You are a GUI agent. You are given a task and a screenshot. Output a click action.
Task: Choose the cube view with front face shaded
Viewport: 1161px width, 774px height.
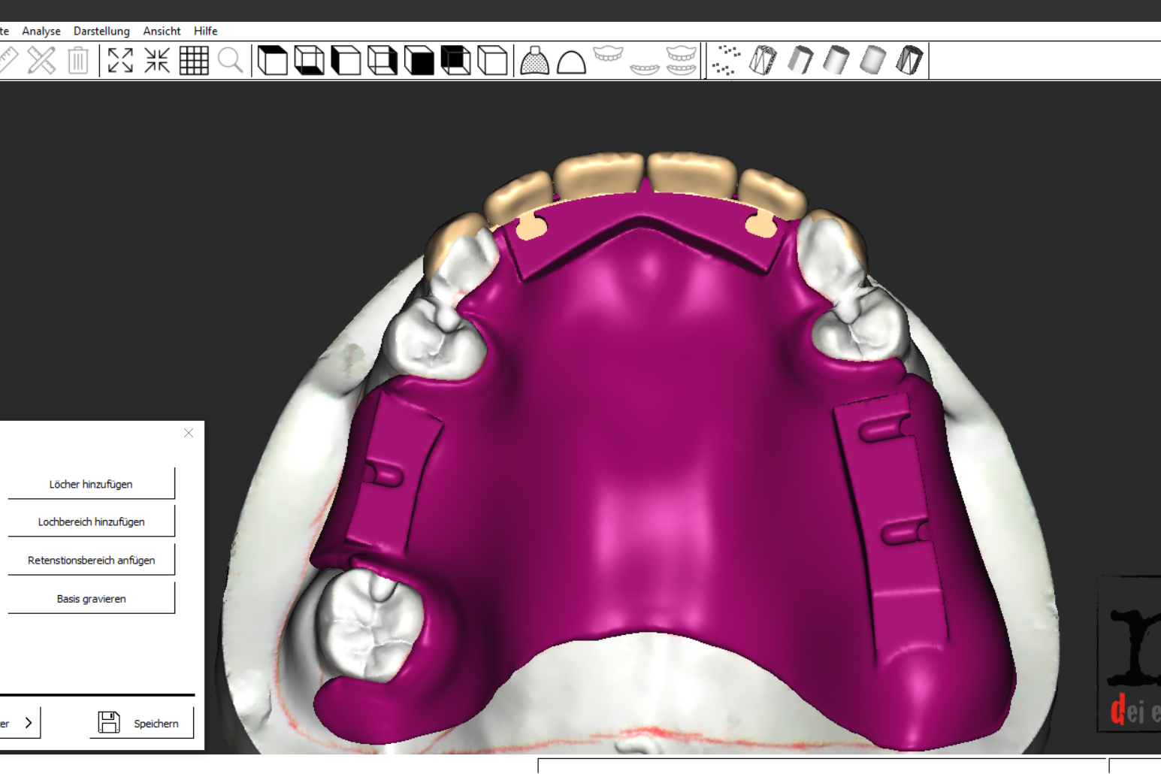419,60
